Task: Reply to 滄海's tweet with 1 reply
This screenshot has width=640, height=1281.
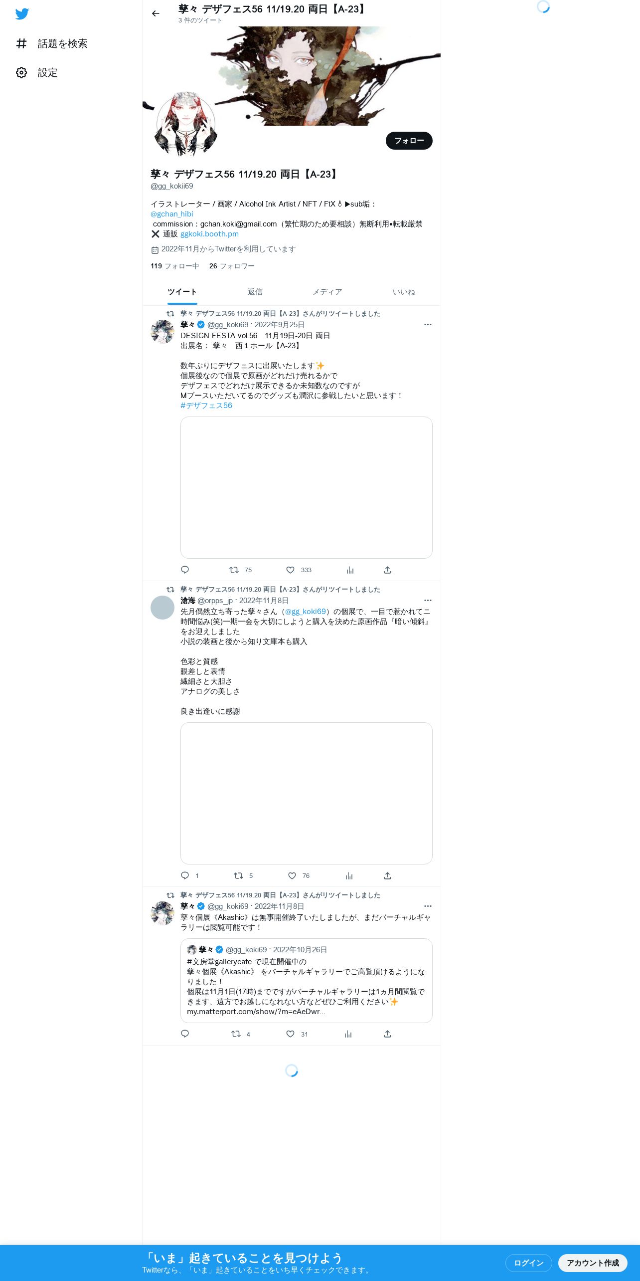Action: pos(185,875)
